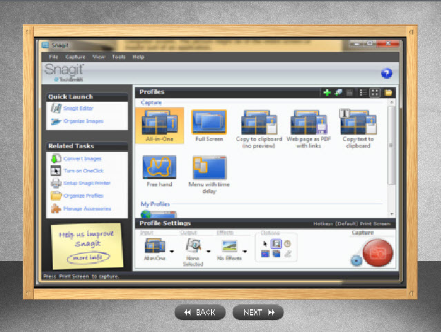441x332 pixels.
Task: Click the profiles list scroll-up arrow
Action: 391,103
